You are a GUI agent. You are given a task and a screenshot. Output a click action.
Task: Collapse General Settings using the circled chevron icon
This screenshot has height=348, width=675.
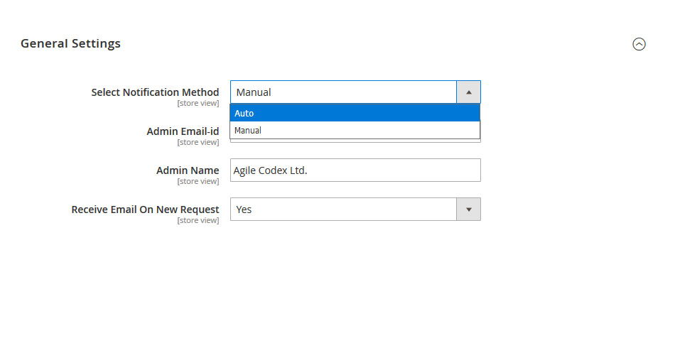[639, 44]
